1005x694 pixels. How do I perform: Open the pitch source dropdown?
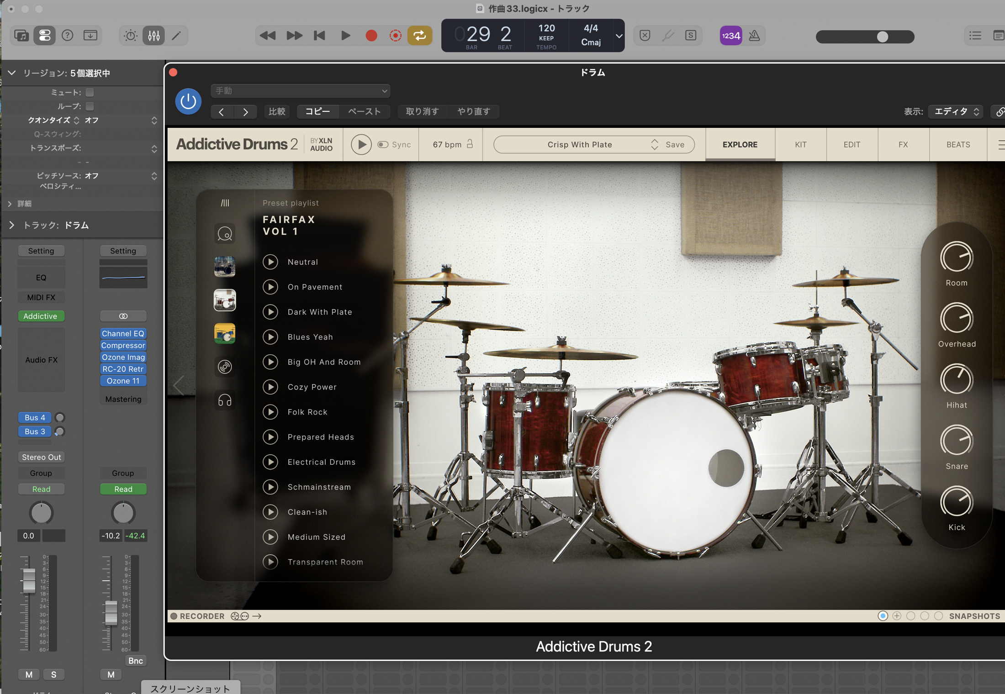(154, 176)
